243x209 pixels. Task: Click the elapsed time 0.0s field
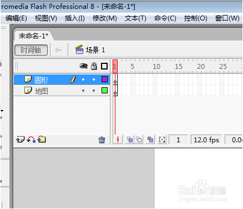tap(234, 140)
